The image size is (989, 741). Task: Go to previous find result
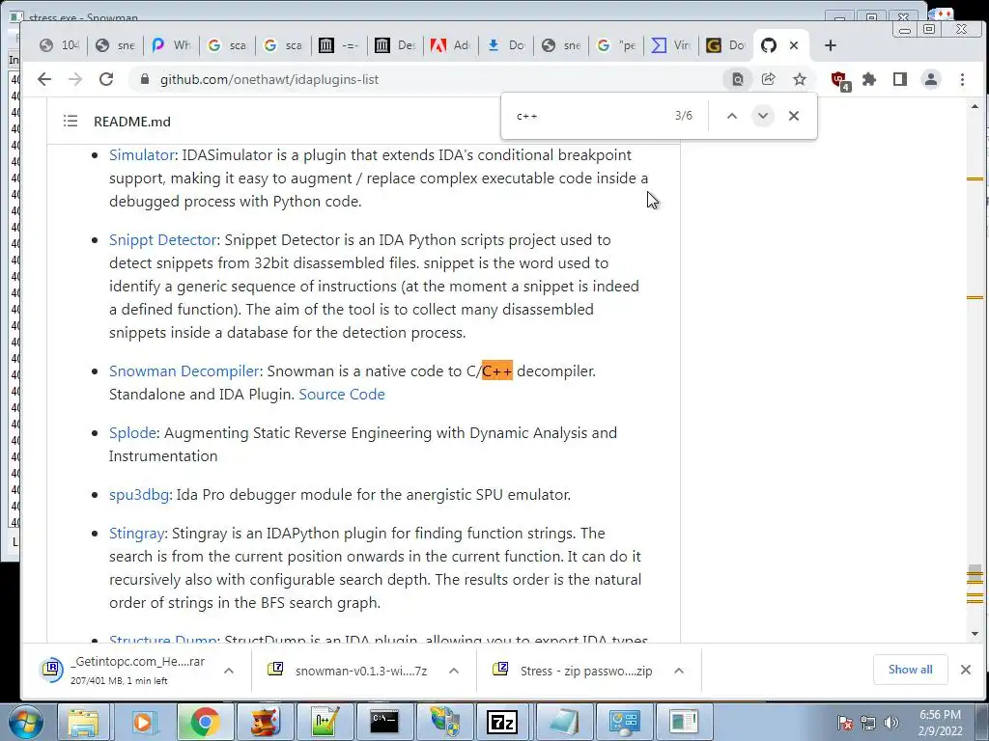[732, 116]
